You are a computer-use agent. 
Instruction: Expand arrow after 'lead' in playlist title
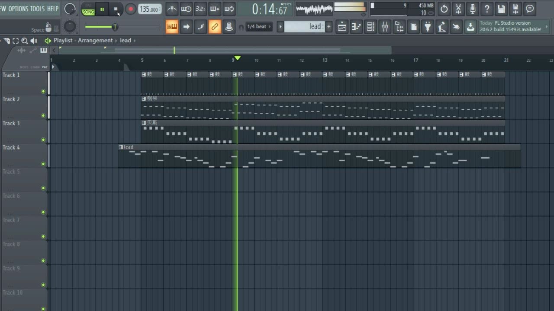tap(135, 41)
